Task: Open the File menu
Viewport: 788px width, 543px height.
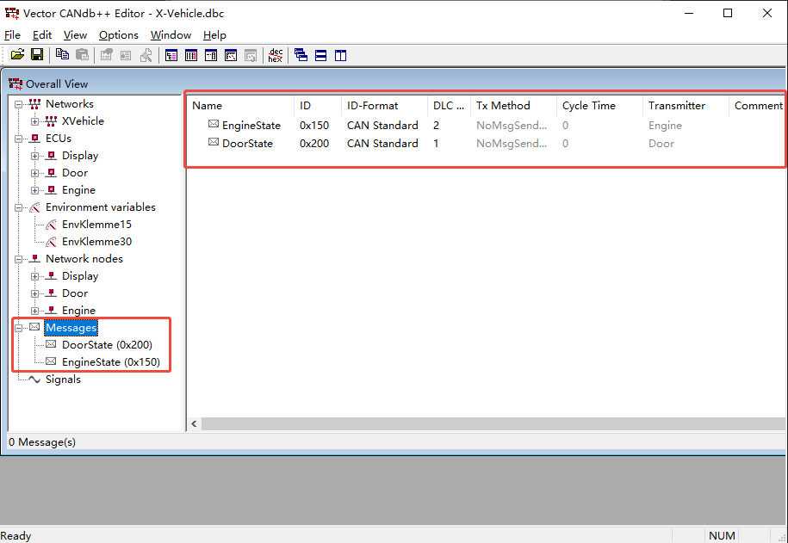Action: pyautogui.click(x=12, y=35)
